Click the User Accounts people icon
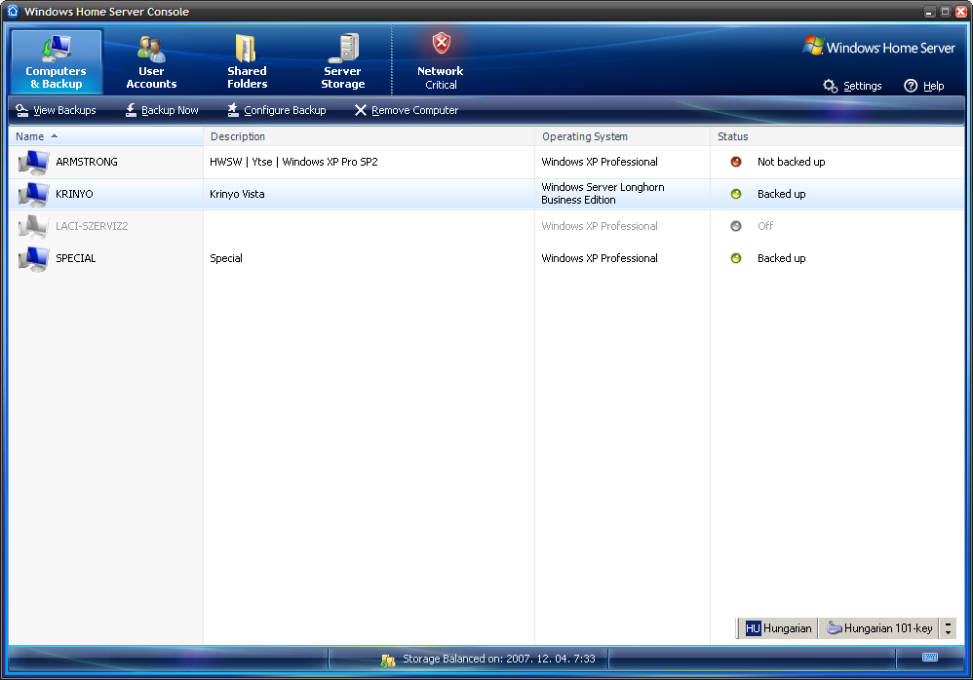Image resolution: width=973 pixels, height=680 pixels. click(151, 49)
